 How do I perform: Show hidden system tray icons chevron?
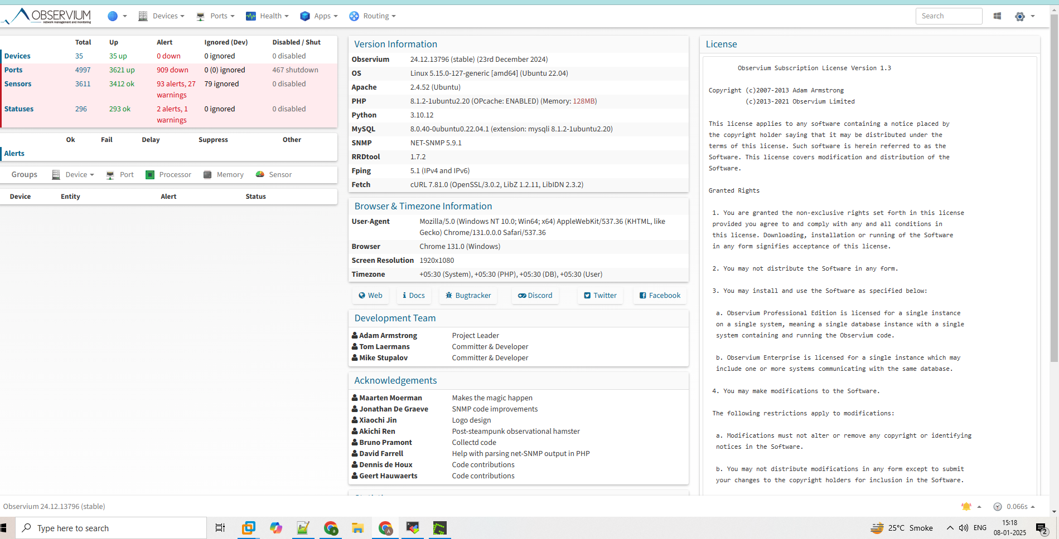[950, 528]
